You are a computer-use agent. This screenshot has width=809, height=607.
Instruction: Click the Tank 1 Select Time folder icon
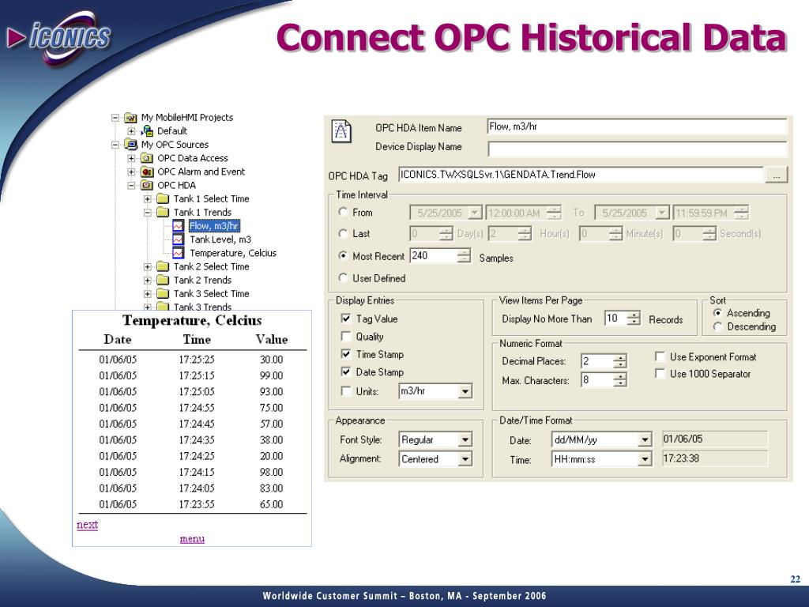coord(163,198)
